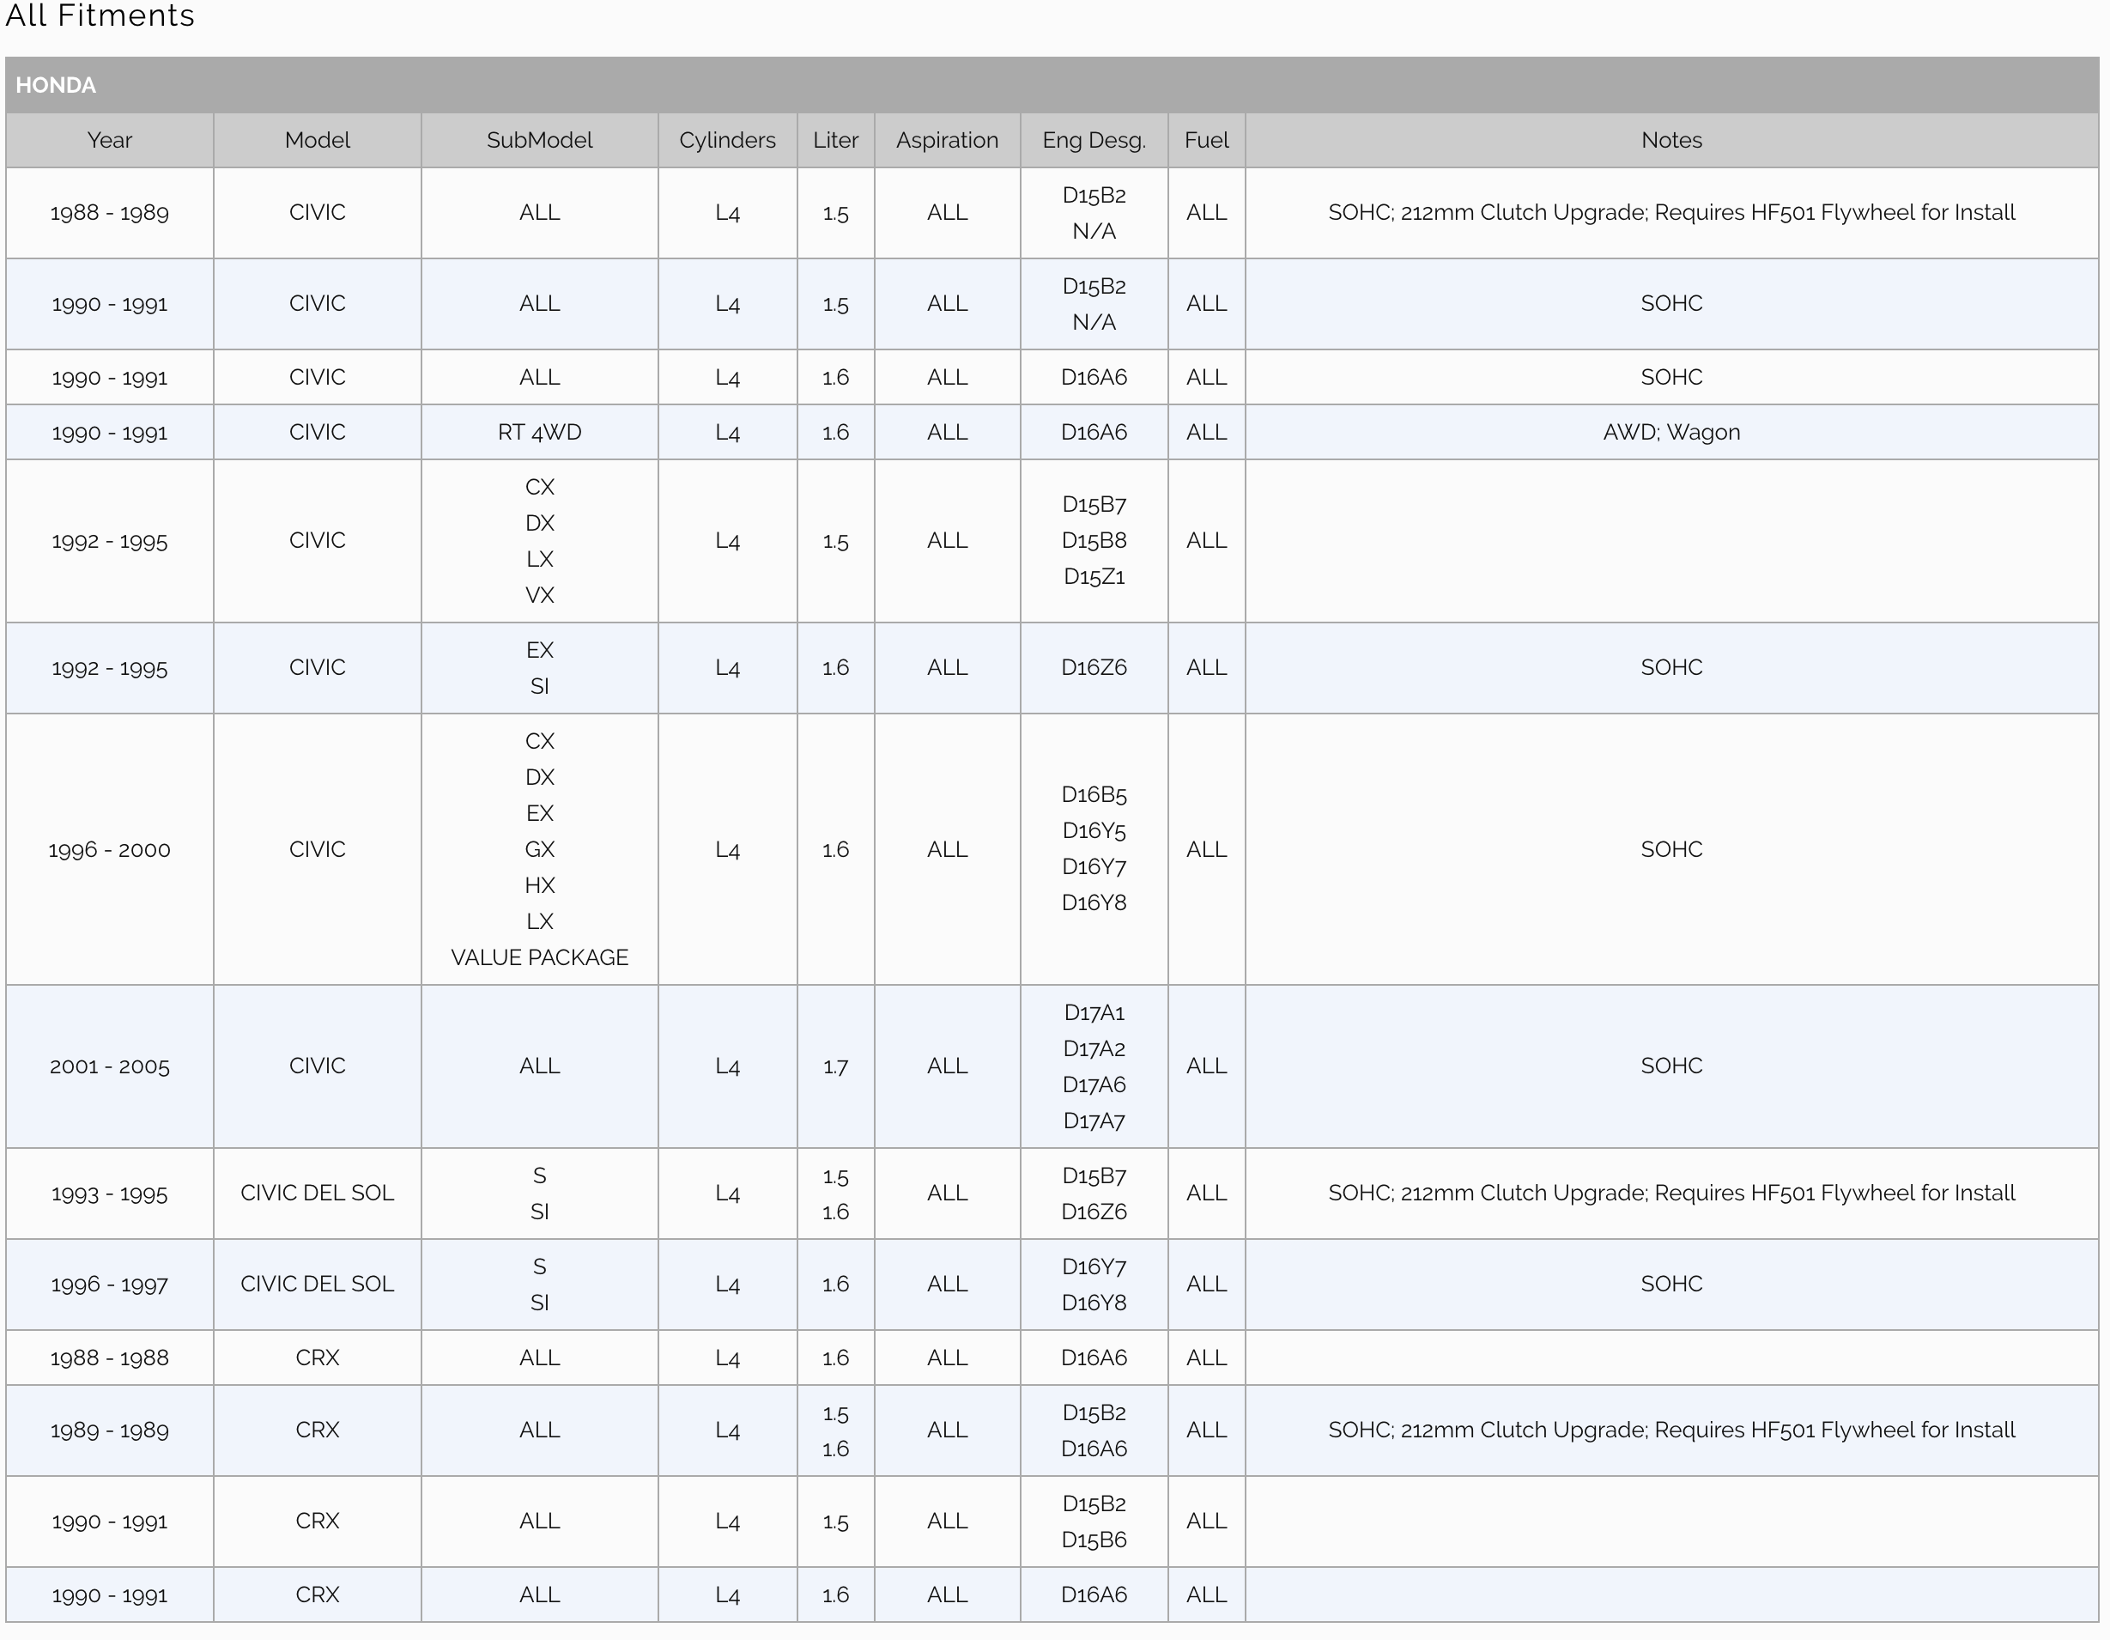Click CRX in the 1988 - 1988 row
Viewport: 2110px width, 1640px height.
(317, 1358)
